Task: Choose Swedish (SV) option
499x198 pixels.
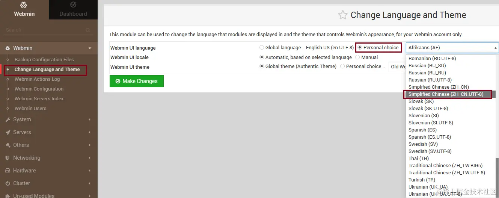Action: click(x=451, y=144)
